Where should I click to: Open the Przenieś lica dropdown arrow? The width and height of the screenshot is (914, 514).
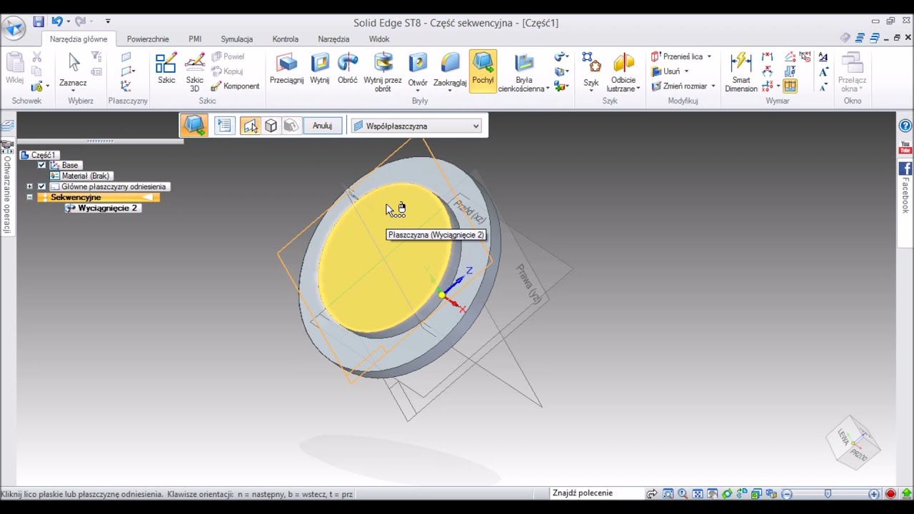tap(709, 56)
